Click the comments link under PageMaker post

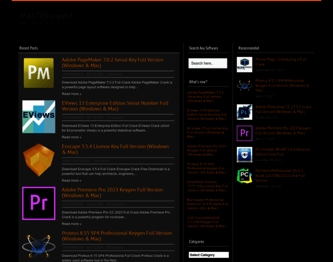tap(114, 74)
